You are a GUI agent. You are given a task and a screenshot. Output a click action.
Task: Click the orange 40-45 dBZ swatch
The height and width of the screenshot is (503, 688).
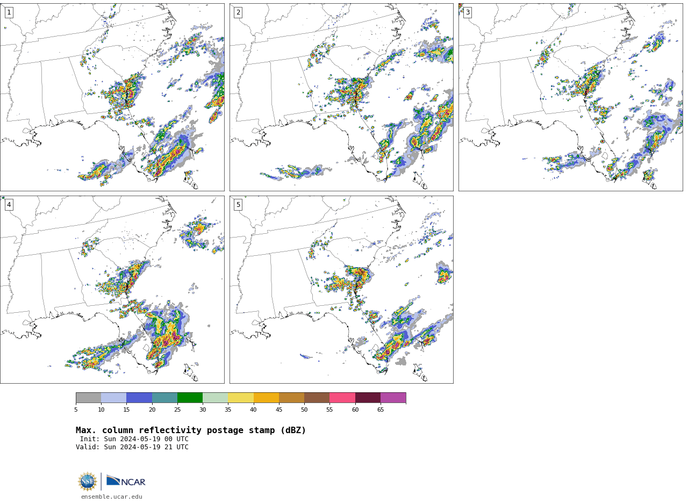266,398
